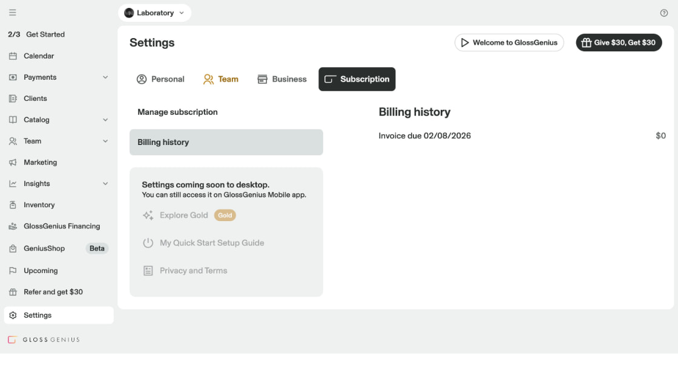Open the hamburger menu icon
678x380 pixels.
click(x=13, y=13)
